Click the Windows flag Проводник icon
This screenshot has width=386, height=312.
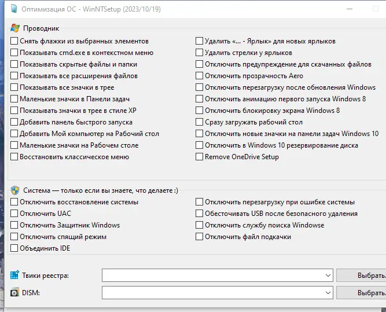[15, 28]
